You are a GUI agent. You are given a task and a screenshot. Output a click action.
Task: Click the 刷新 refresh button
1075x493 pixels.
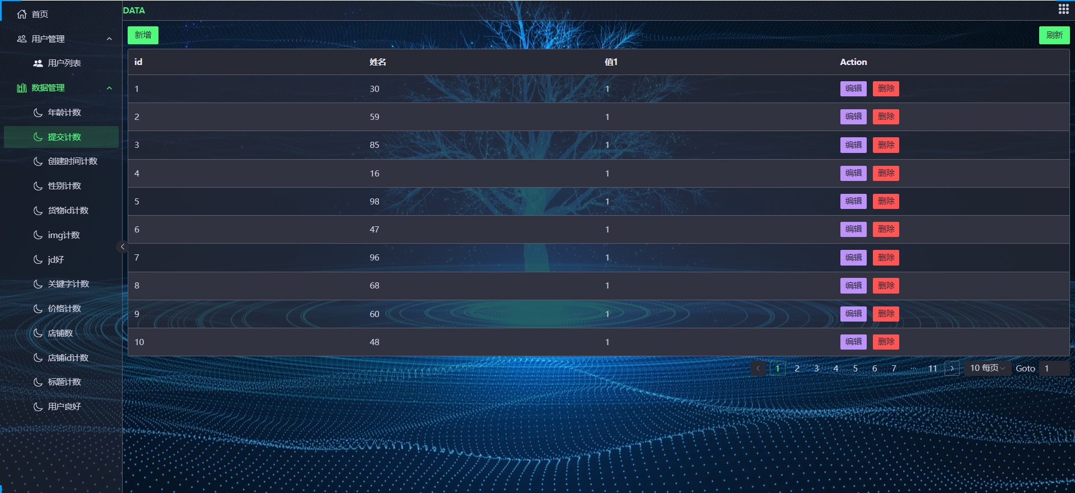[x=1054, y=35]
